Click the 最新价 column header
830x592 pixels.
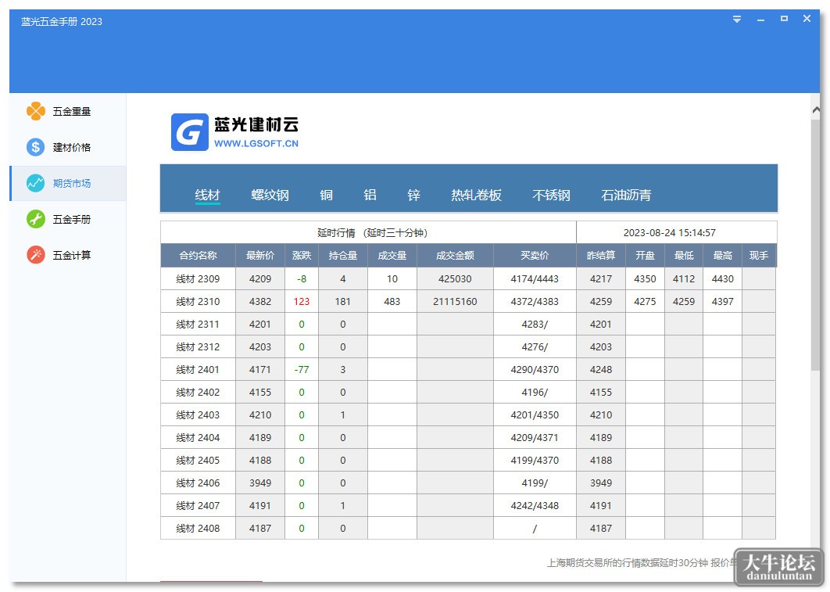click(x=260, y=255)
